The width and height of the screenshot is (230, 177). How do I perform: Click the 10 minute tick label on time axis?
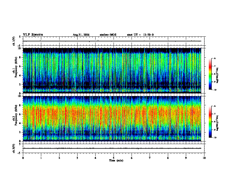coord(204,158)
